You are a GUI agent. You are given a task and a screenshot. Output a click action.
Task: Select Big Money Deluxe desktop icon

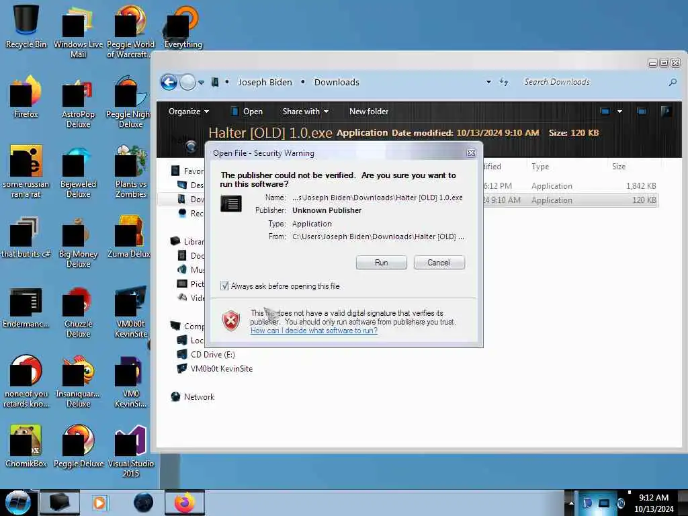point(78,241)
